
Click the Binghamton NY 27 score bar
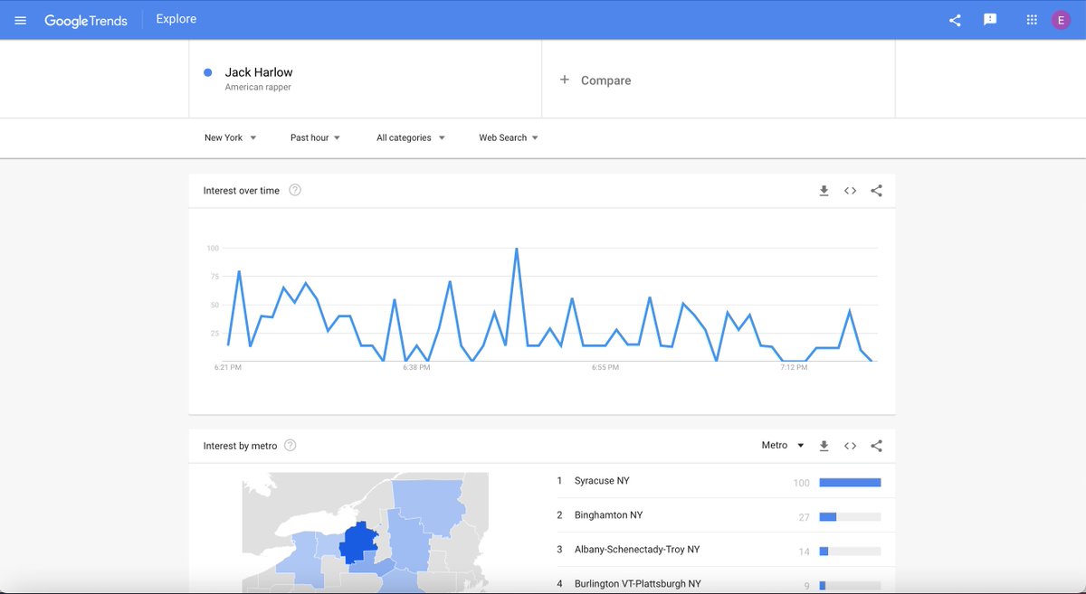click(x=850, y=517)
